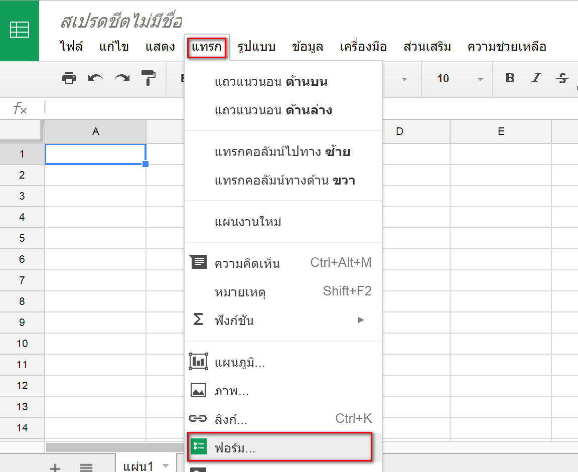Choose แผ่นงานใหม่ menu item
Viewport: 578px width, 472px height.
click(283, 222)
